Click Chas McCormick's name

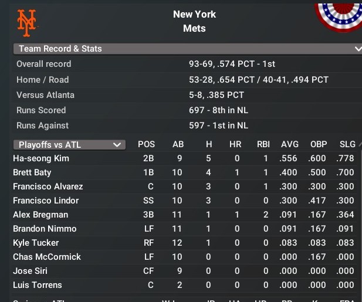[47, 257]
